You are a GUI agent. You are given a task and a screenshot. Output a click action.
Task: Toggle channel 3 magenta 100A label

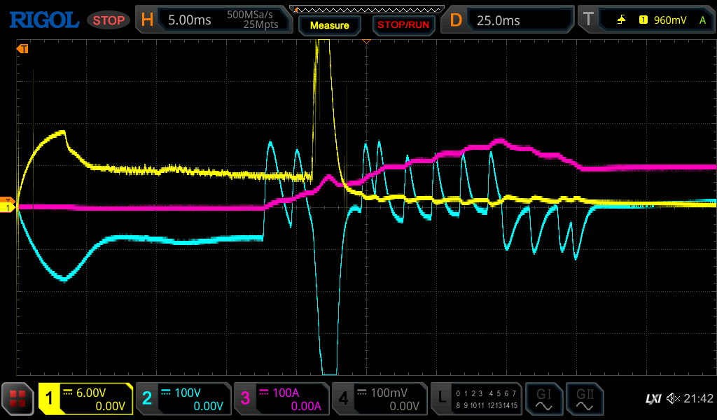click(281, 399)
